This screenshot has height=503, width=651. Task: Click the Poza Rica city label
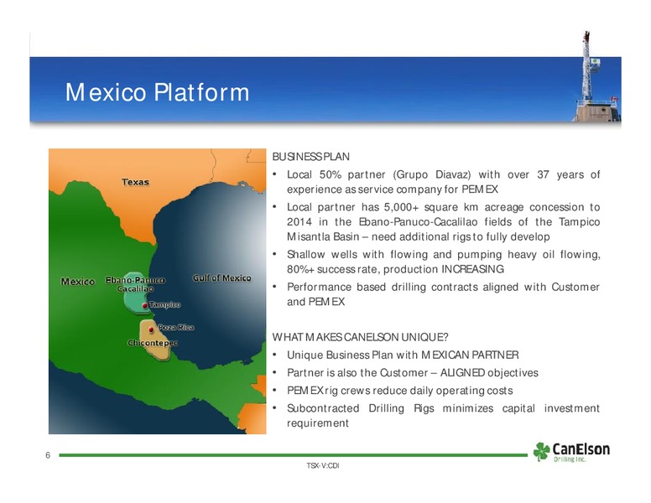pyautogui.click(x=176, y=328)
